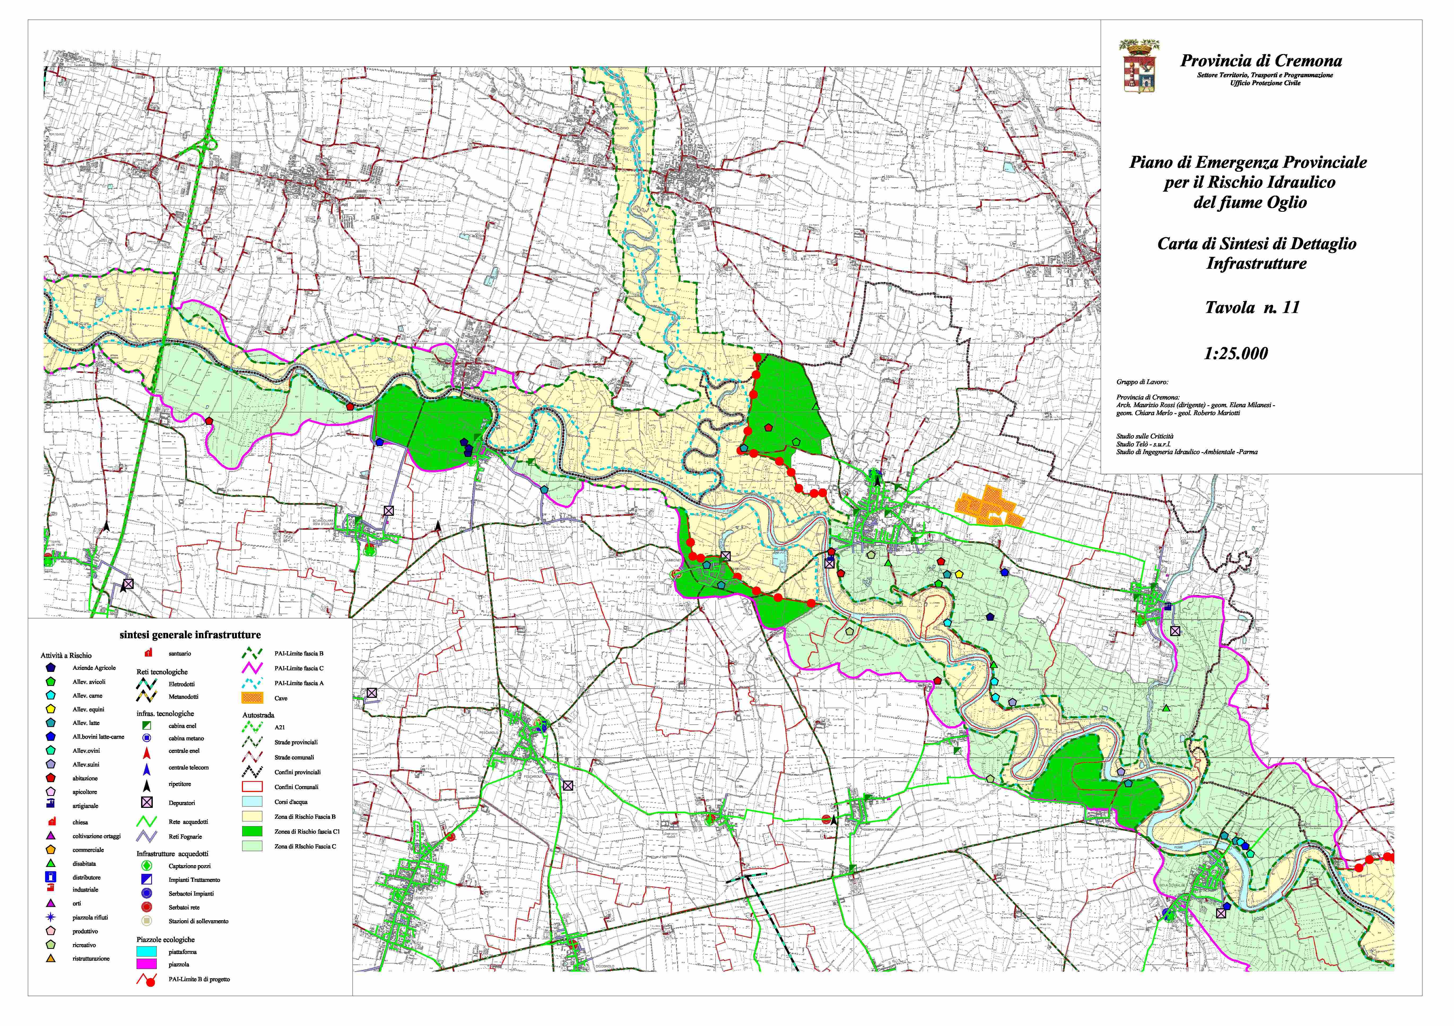
Task: Click the cabina enel green square legend symbol
Action: pyautogui.click(x=146, y=725)
